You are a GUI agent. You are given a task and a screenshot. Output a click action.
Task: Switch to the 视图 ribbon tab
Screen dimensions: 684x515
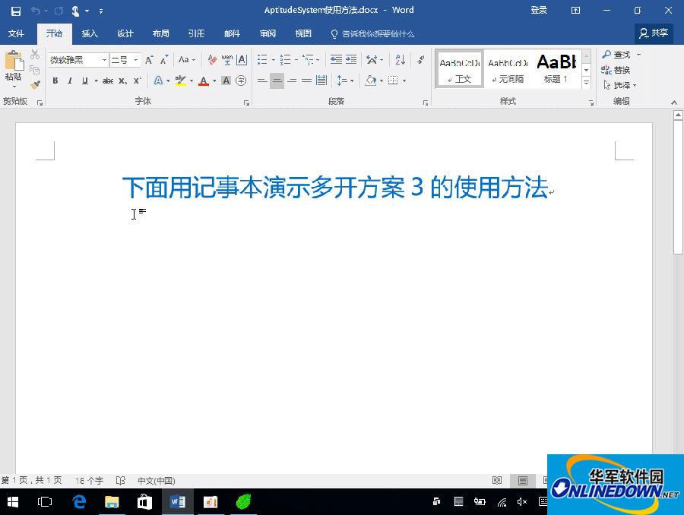click(x=303, y=33)
